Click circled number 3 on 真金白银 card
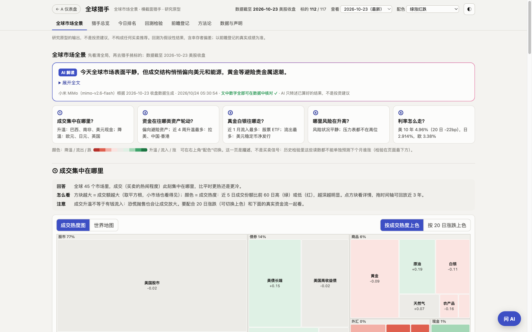 (x=230, y=113)
